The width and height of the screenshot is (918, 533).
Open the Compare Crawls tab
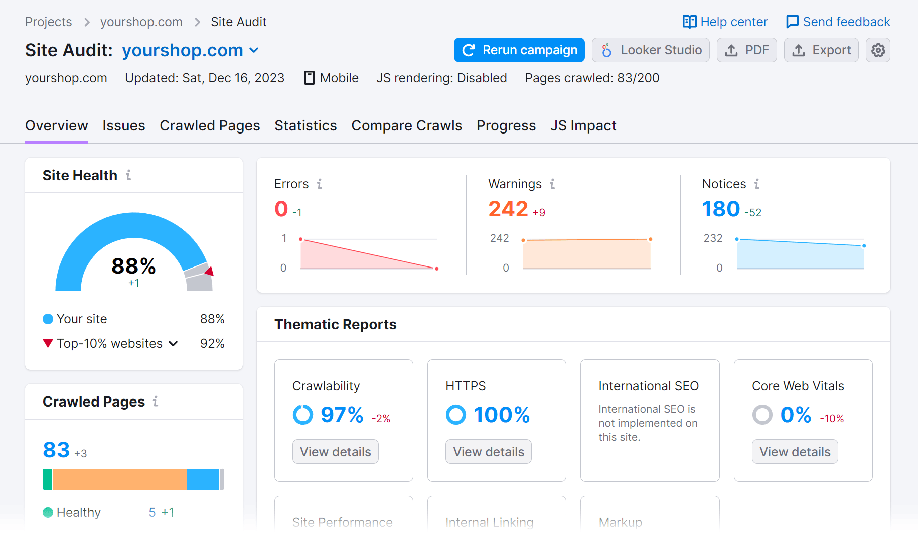tap(406, 126)
